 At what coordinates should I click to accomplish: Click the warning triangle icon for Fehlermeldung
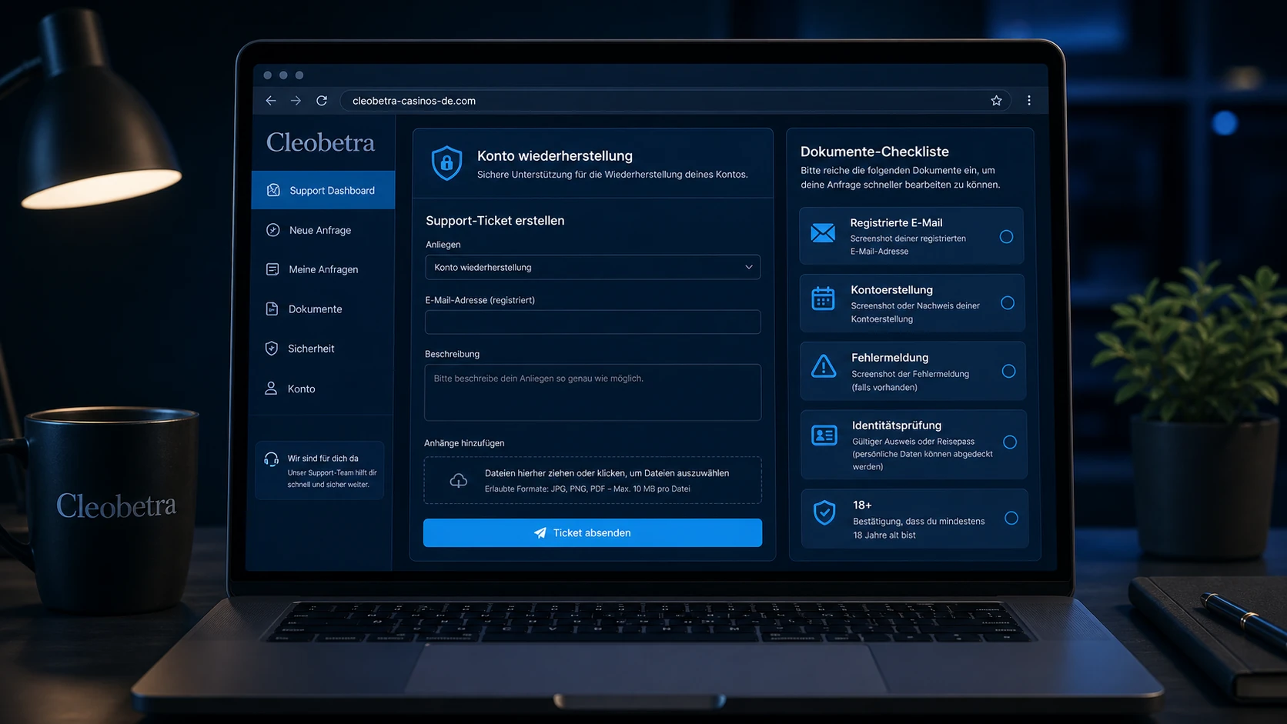pyautogui.click(x=824, y=366)
